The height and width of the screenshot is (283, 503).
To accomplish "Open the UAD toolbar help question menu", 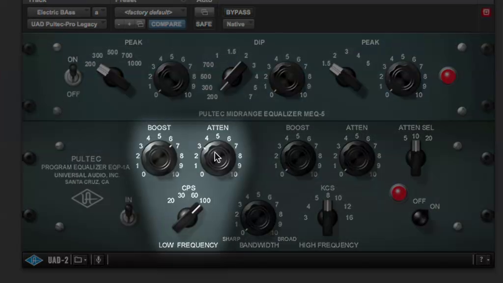I will 483,260.
